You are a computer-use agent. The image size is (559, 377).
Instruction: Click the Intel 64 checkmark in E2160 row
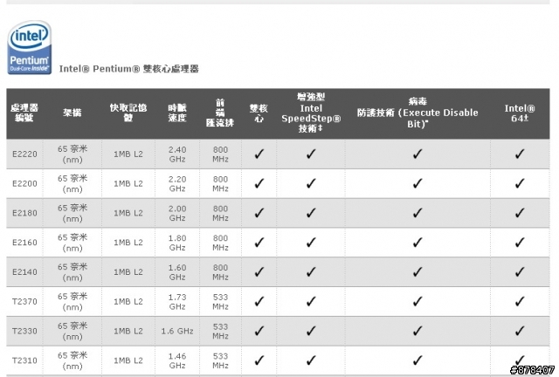tap(520, 243)
